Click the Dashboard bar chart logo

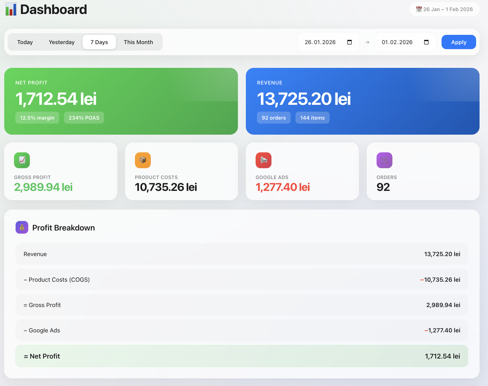coord(11,9)
